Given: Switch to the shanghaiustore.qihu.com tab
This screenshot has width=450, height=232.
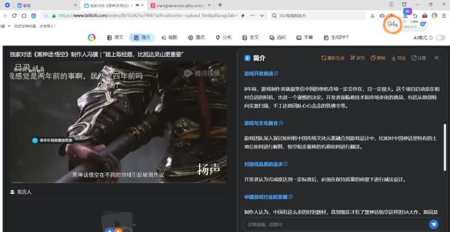Looking at the screenshot, I should (x=181, y=5).
